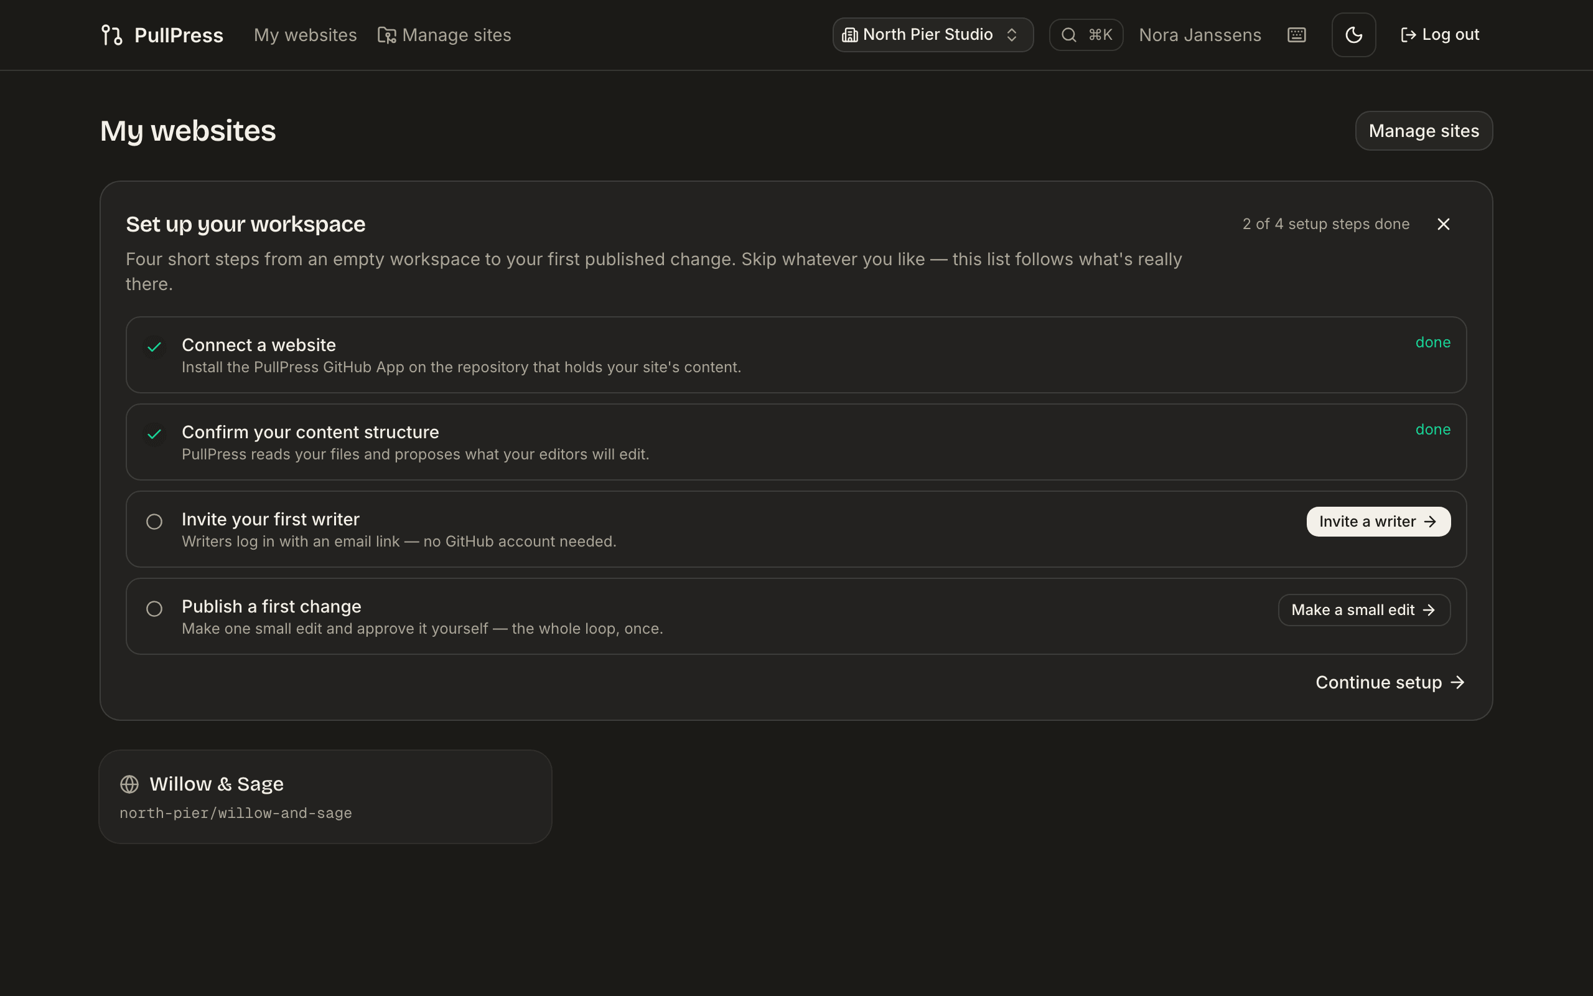Select the circle for Publish a first change

pos(154,609)
